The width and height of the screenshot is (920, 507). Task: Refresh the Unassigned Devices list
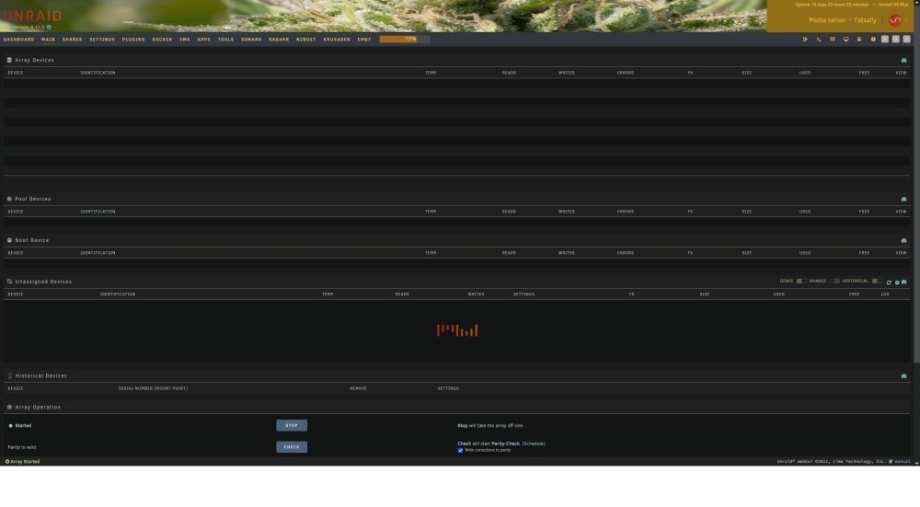coord(889,282)
